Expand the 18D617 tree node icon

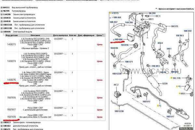click(x=2, y=123)
